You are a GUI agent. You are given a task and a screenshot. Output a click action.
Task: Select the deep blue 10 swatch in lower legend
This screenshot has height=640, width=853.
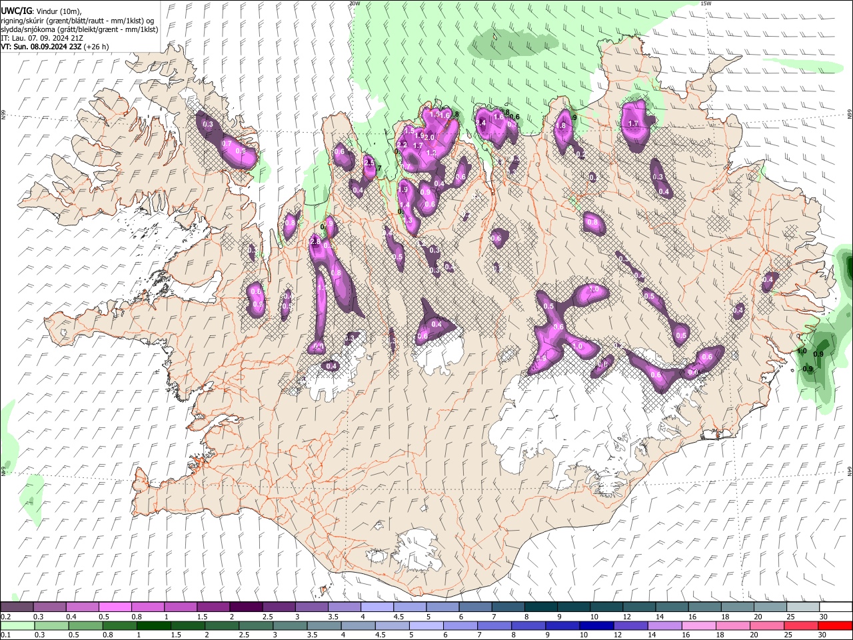point(596,625)
